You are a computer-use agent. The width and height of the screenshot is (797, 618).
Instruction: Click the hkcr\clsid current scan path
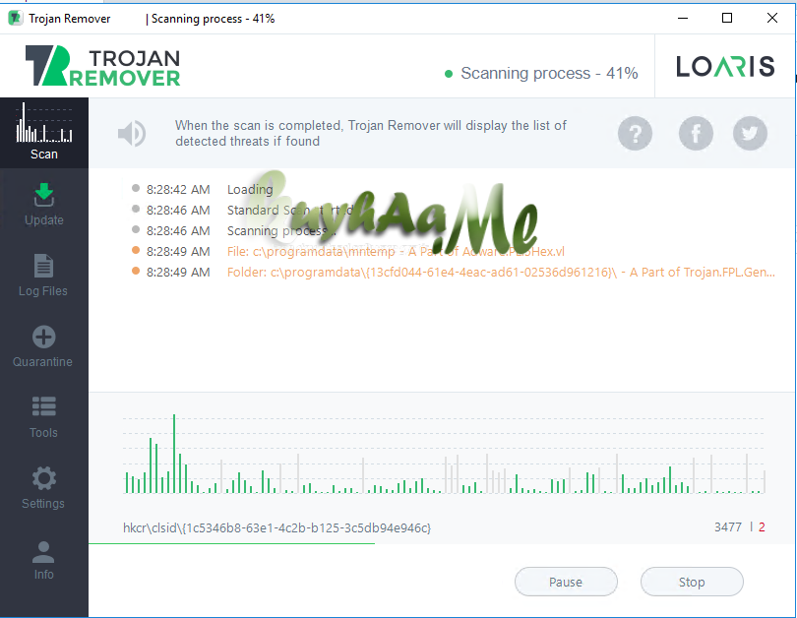277,527
